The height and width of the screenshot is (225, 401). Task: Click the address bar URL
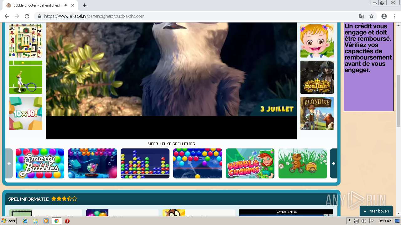(x=94, y=16)
